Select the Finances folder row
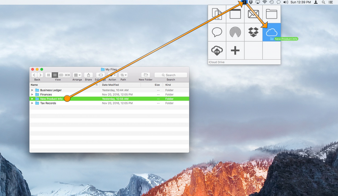338x196 pixels. (109, 95)
